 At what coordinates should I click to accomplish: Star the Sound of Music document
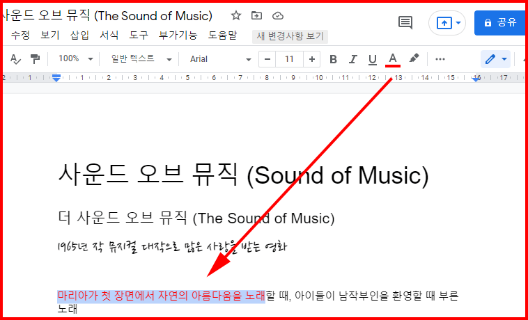(236, 15)
